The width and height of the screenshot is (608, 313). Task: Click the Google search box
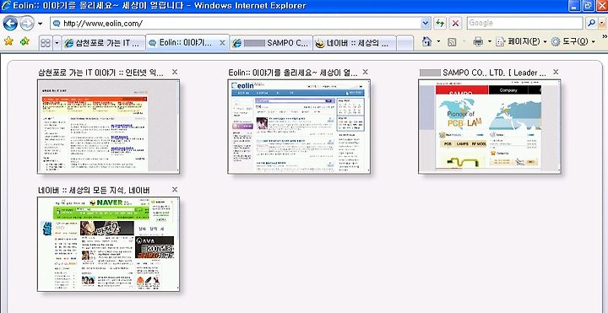525,24
